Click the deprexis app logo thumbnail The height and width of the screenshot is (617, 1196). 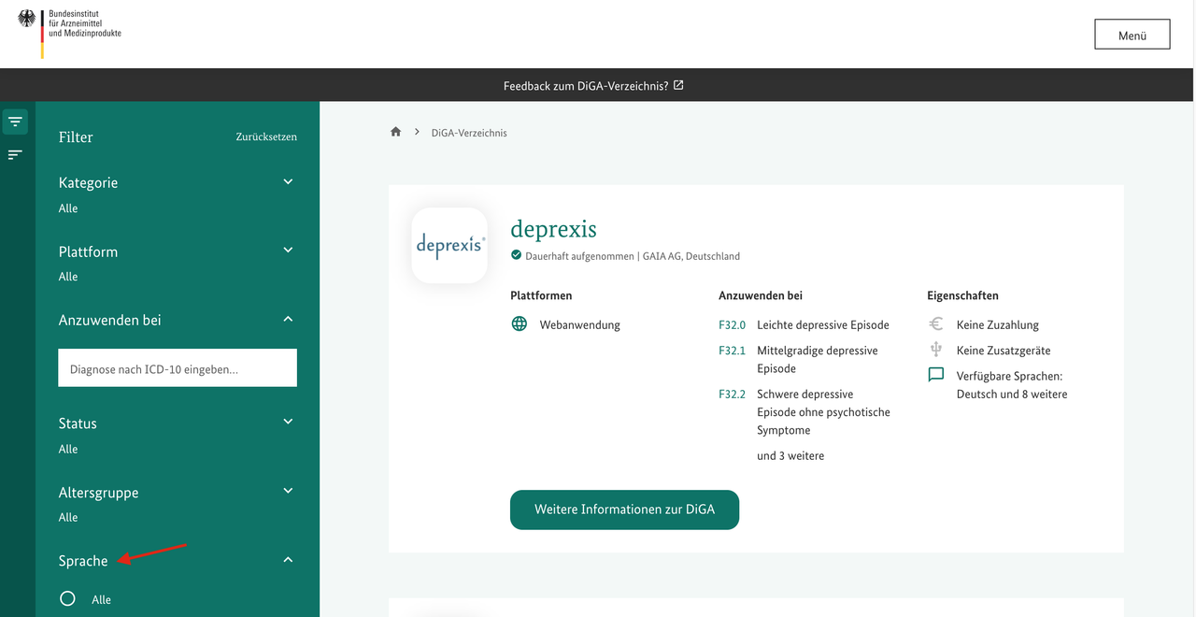(449, 245)
